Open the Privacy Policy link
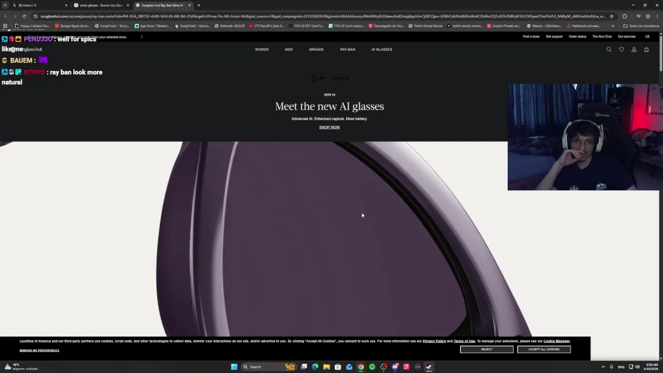The width and height of the screenshot is (663, 373). tap(434, 341)
